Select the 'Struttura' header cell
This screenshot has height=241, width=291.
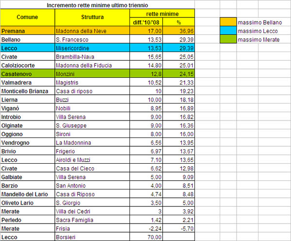pos(92,17)
